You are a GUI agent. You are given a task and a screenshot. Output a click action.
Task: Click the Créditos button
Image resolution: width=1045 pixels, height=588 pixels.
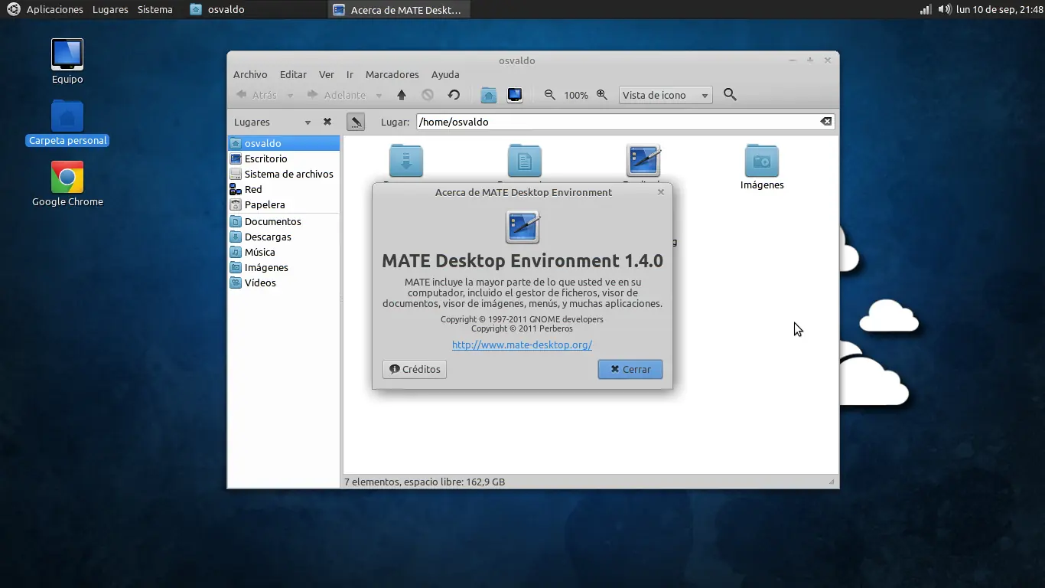pyautogui.click(x=415, y=369)
